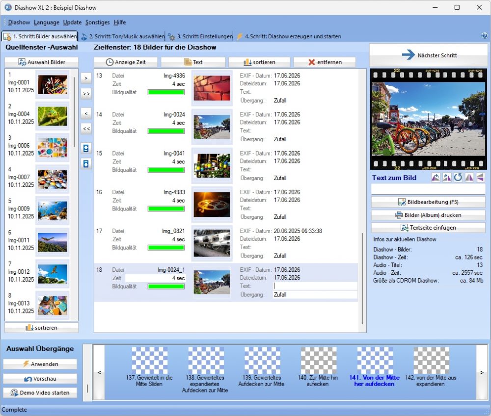Screen dimensions: 491x416
Task: Open the Diashow menu
Action: click(19, 22)
